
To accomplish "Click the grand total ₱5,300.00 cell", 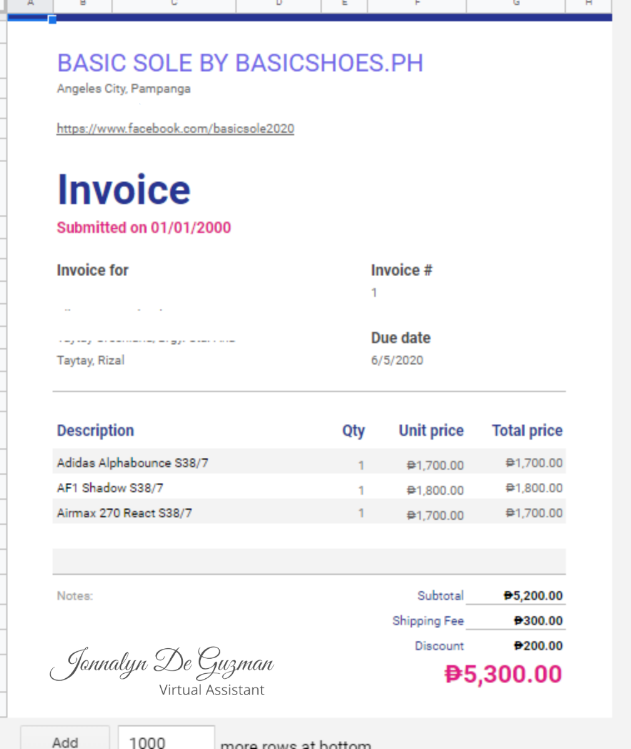I will click(x=503, y=674).
